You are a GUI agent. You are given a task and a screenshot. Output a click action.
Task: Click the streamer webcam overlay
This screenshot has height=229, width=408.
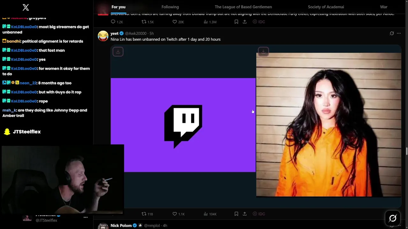click(x=62, y=179)
